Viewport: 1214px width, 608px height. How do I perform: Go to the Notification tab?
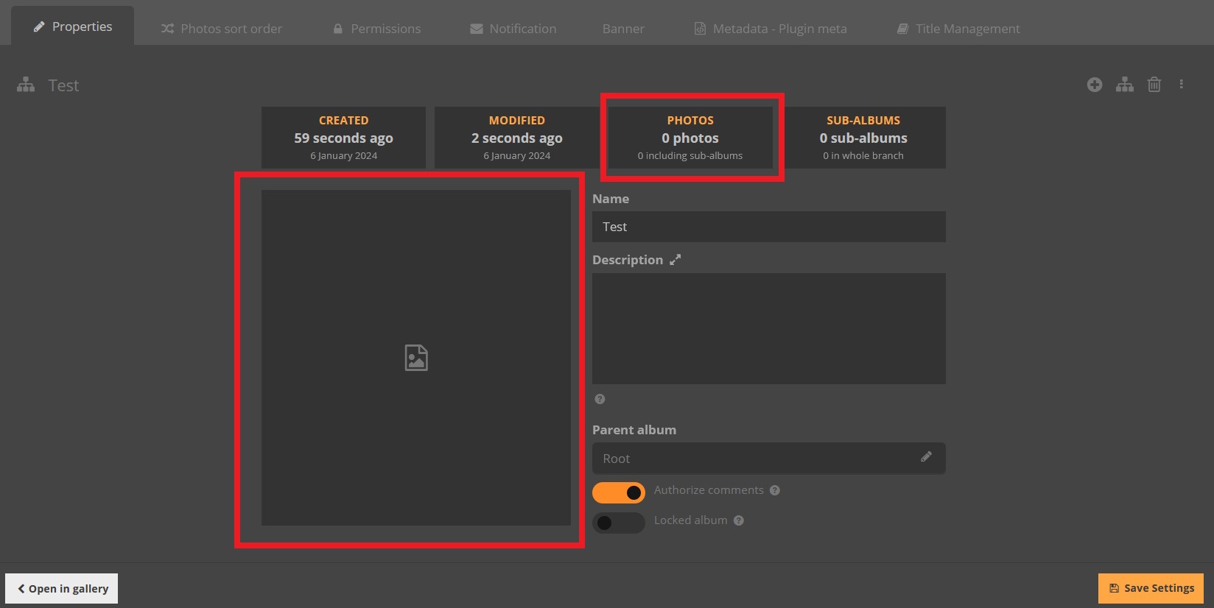point(513,29)
